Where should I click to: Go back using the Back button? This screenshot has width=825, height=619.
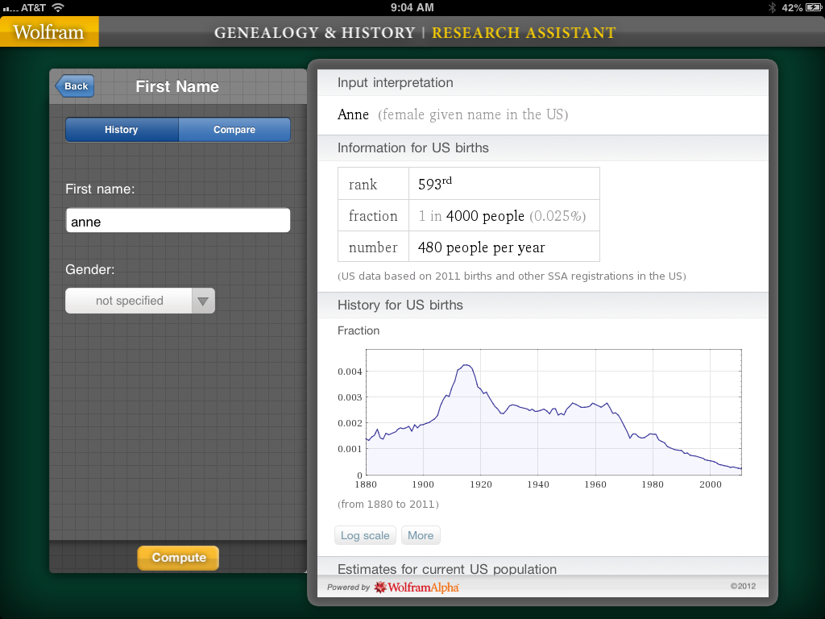[x=75, y=86]
